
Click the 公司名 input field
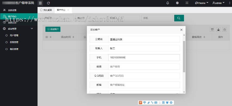[144, 39]
